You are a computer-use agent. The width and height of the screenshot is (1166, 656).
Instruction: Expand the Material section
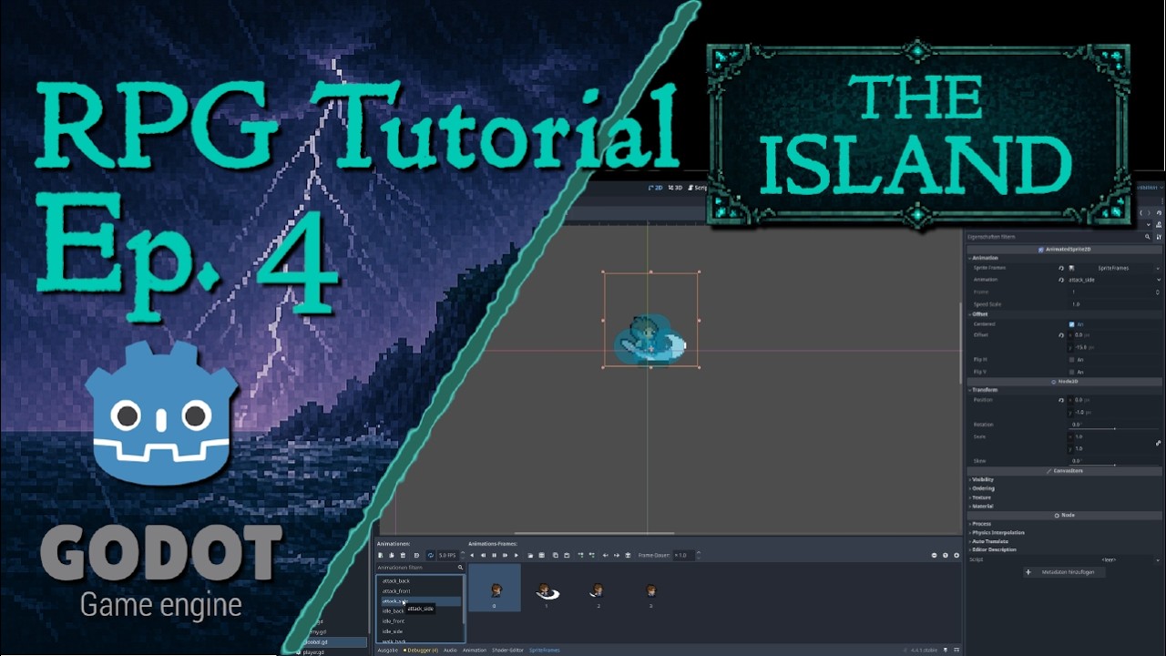click(x=981, y=506)
